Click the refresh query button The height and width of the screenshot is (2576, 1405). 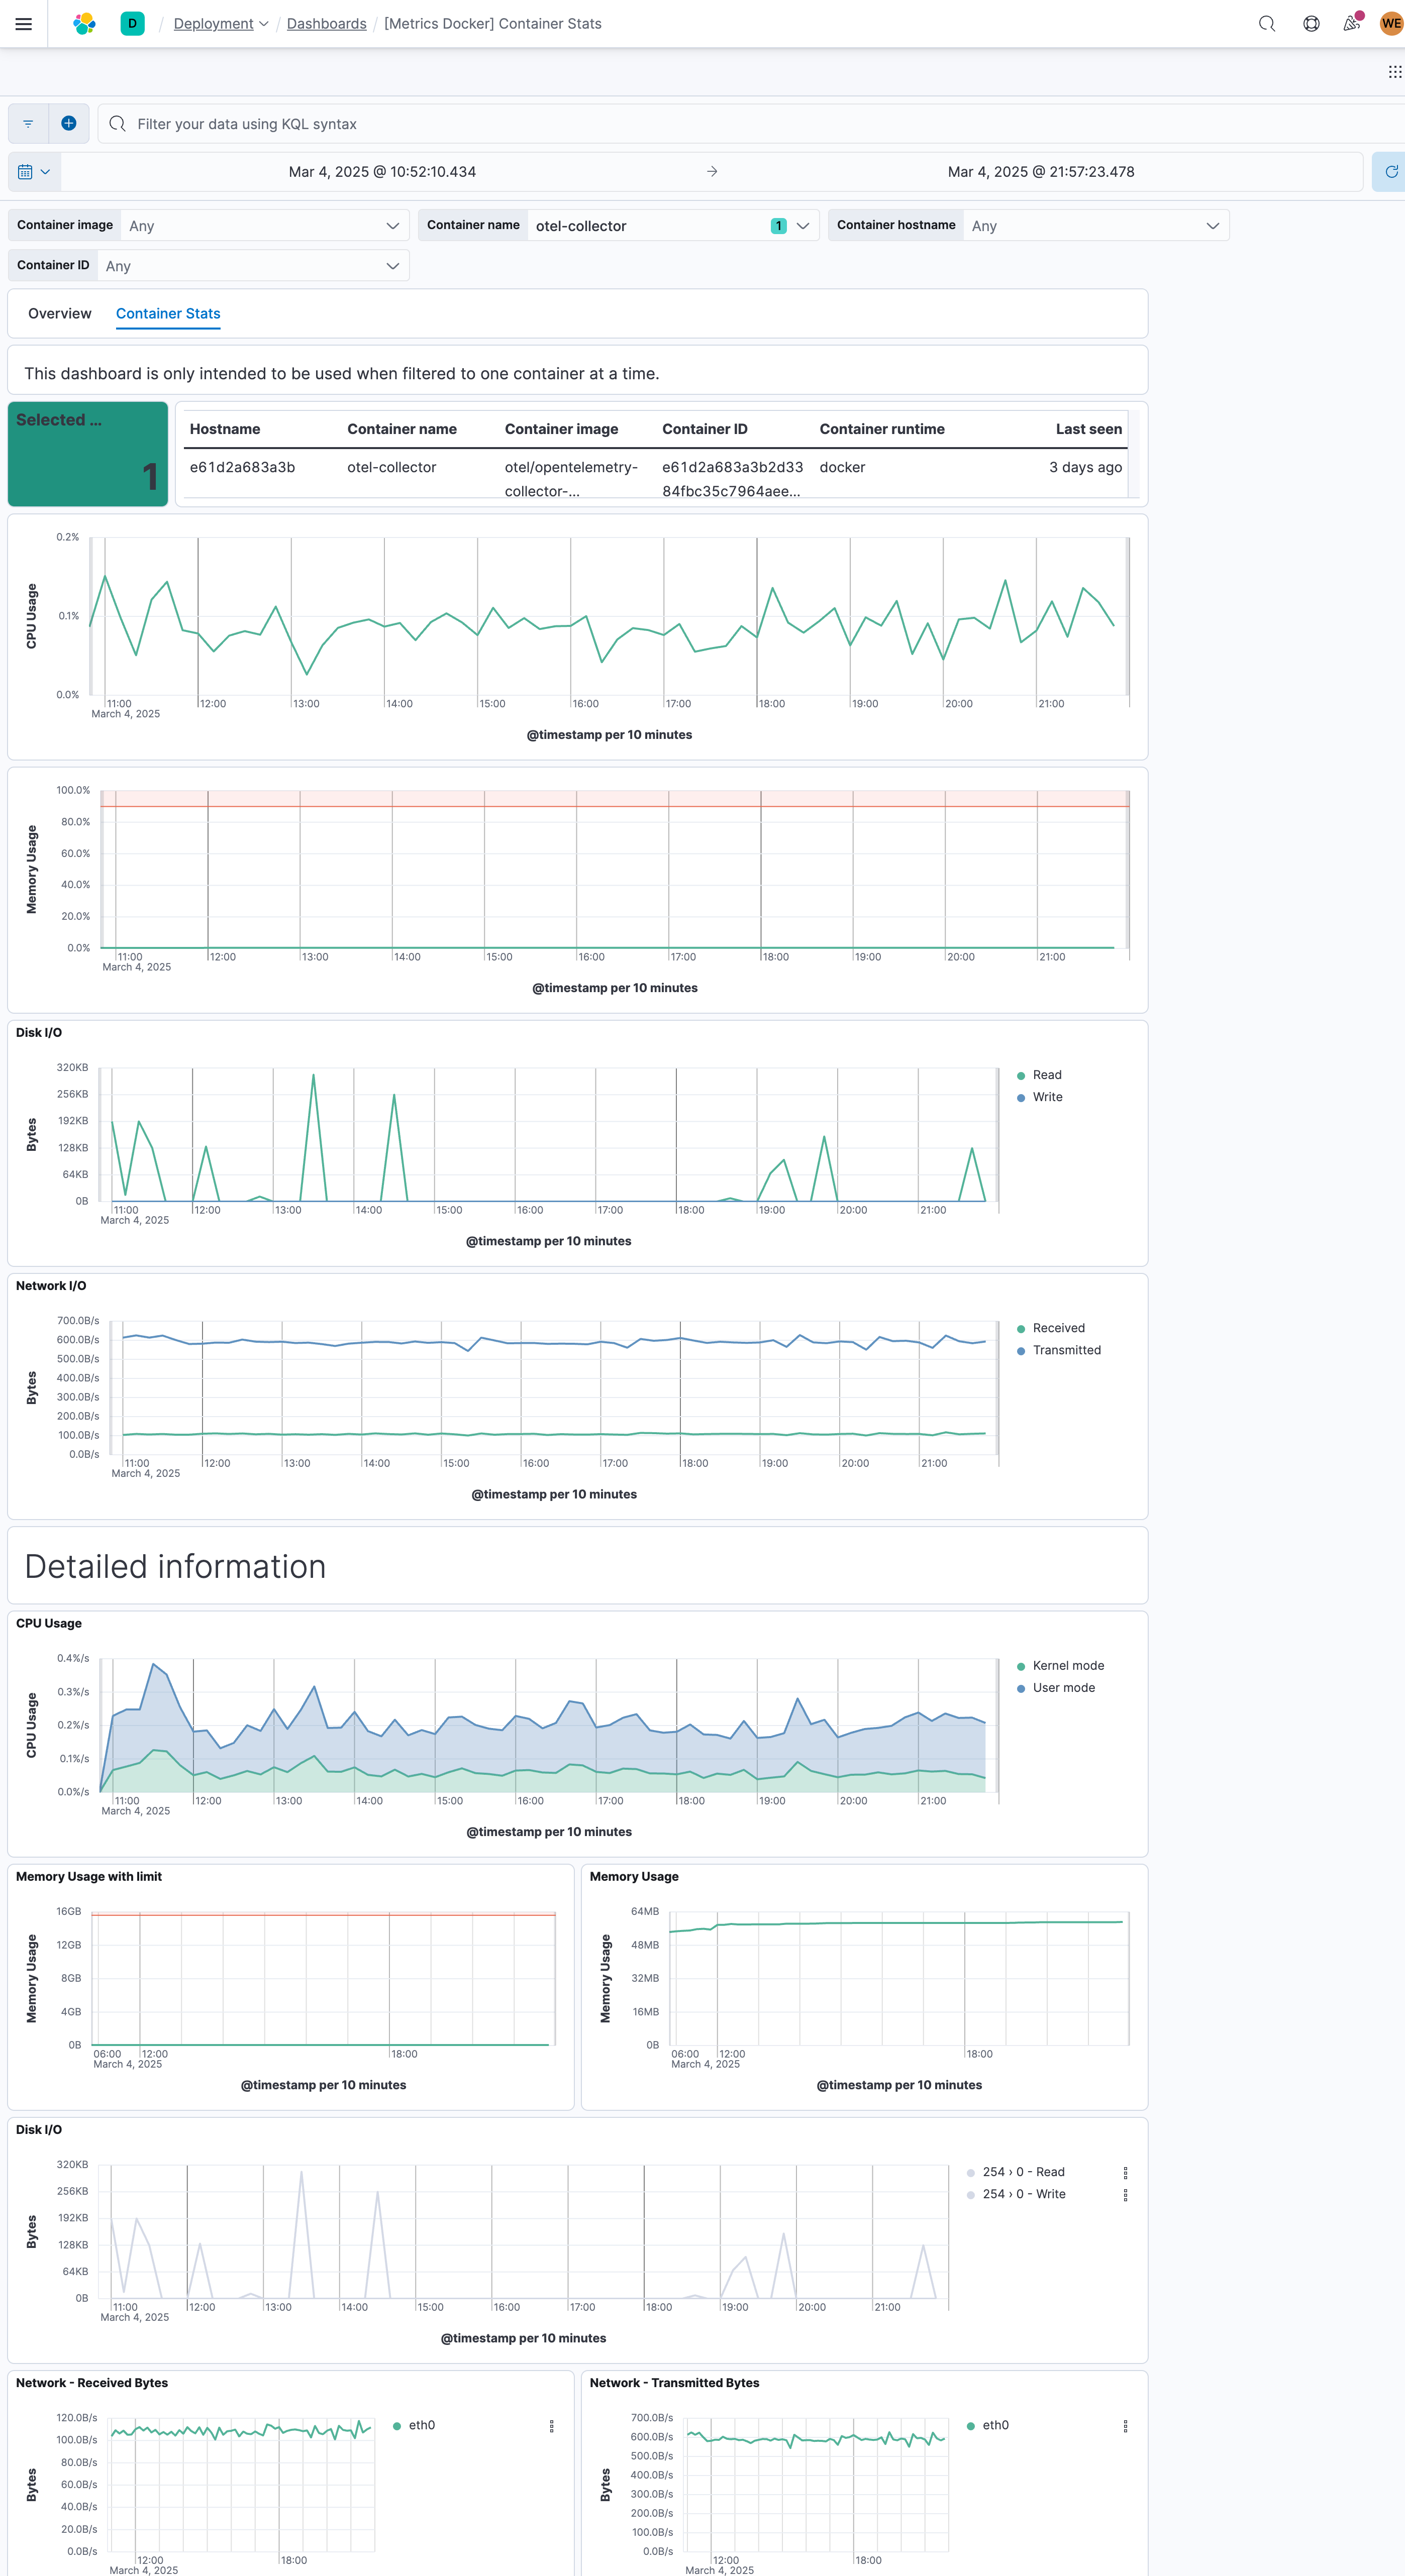[1390, 172]
